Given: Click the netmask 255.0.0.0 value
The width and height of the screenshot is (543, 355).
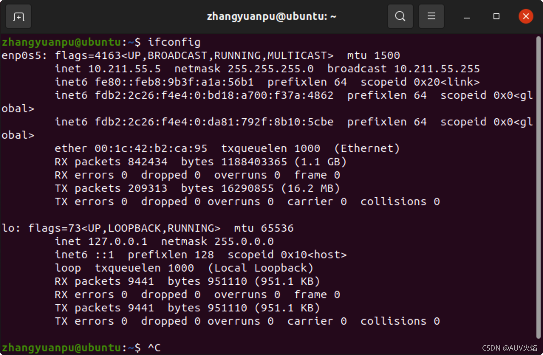Looking at the screenshot, I should [244, 241].
